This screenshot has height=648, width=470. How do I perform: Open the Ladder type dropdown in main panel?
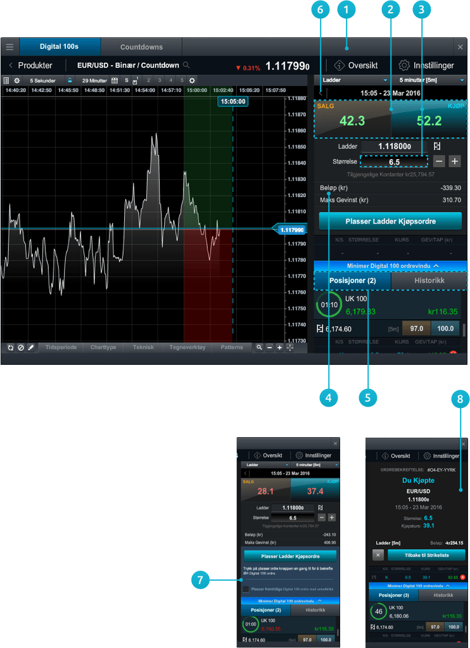[354, 80]
